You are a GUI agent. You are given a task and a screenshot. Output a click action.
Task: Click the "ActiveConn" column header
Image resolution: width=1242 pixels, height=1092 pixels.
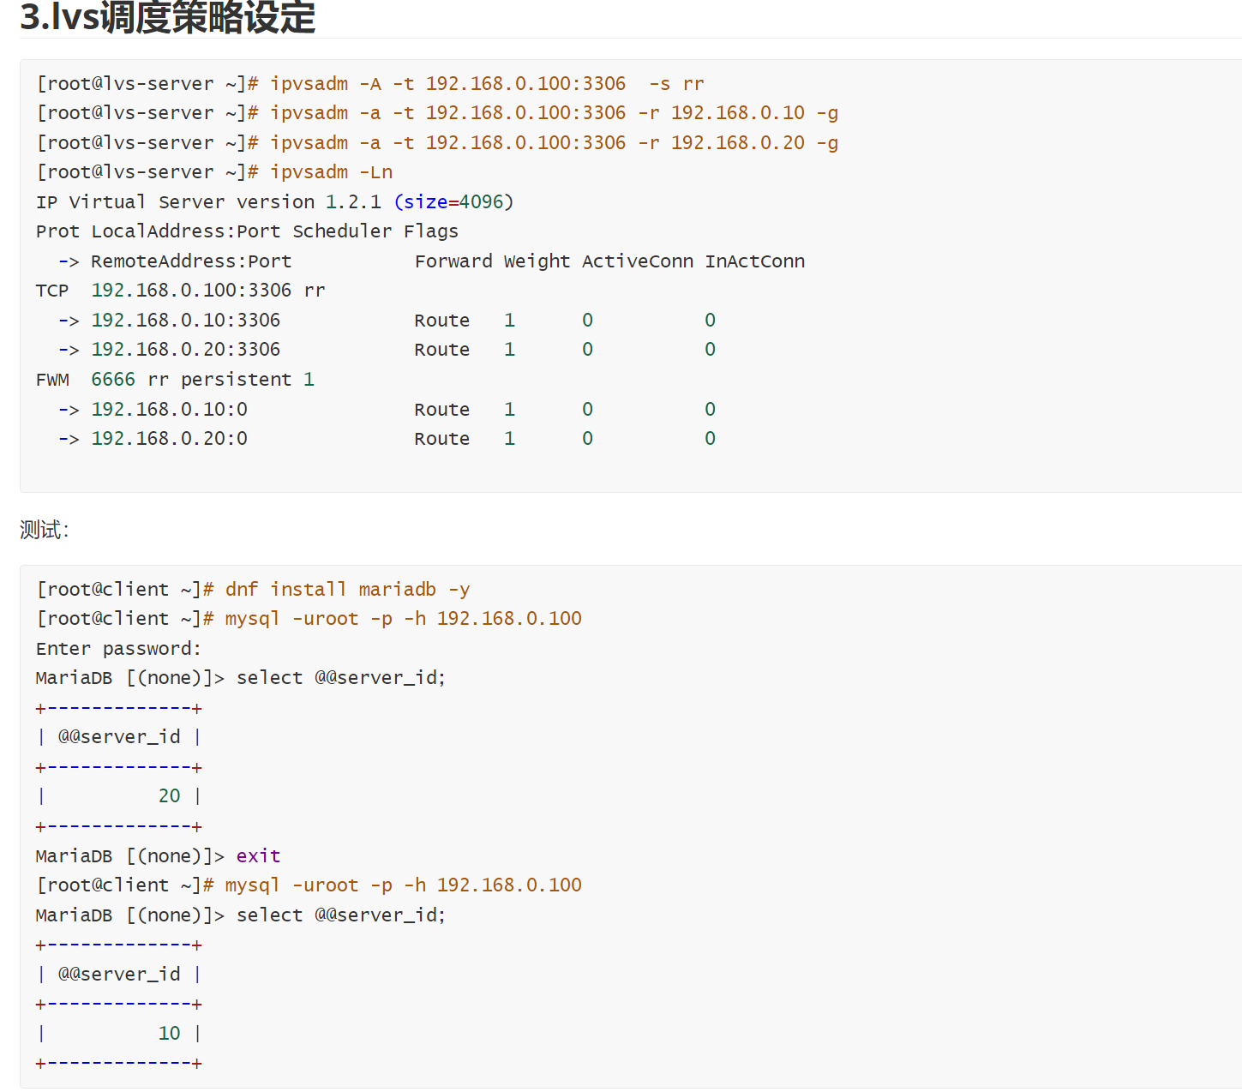click(638, 261)
